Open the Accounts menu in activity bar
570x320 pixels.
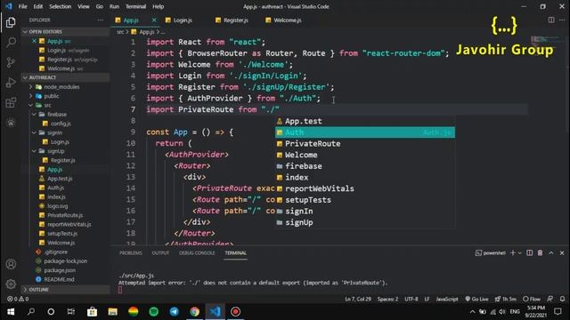coord(11,264)
